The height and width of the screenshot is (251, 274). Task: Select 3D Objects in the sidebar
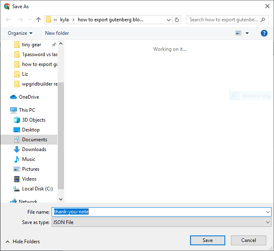coord(34,120)
